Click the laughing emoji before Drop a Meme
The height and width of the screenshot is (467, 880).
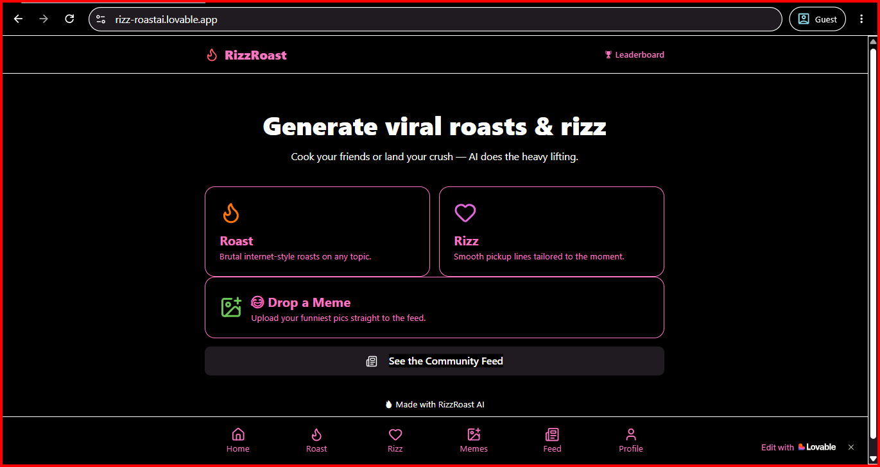click(x=257, y=302)
